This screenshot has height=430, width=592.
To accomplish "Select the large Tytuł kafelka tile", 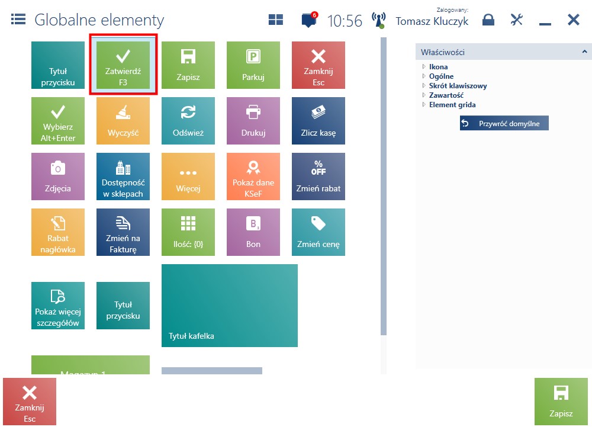I will coord(230,305).
